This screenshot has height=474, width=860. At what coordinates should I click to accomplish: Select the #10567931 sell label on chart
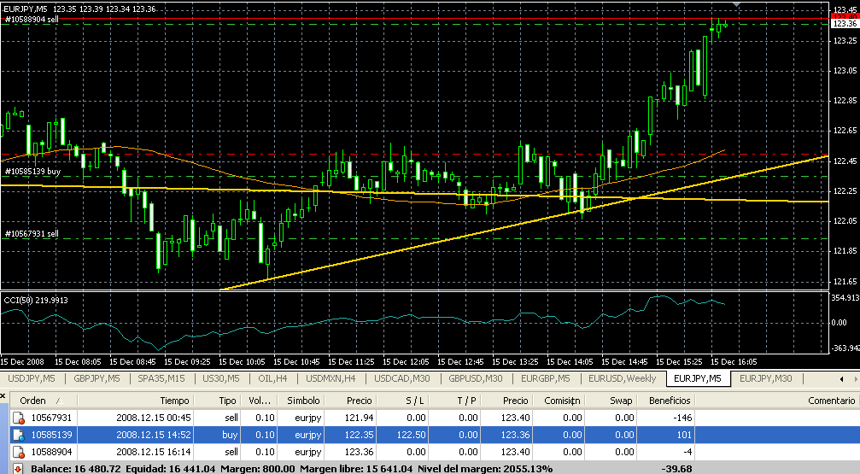tap(32, 233)
